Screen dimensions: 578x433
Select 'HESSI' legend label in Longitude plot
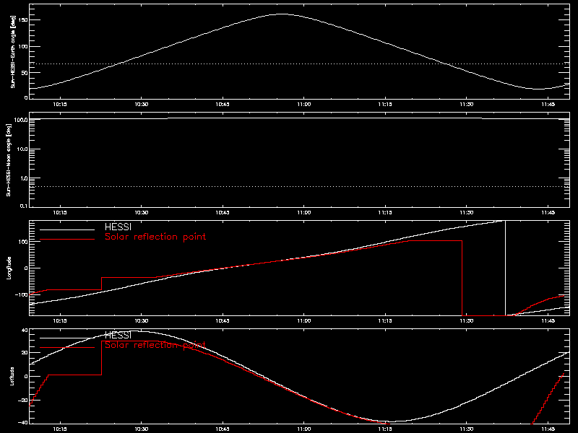pos(118,227)
